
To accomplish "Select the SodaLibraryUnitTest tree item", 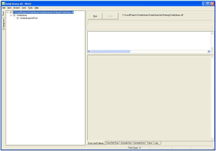I will (29, 18).
